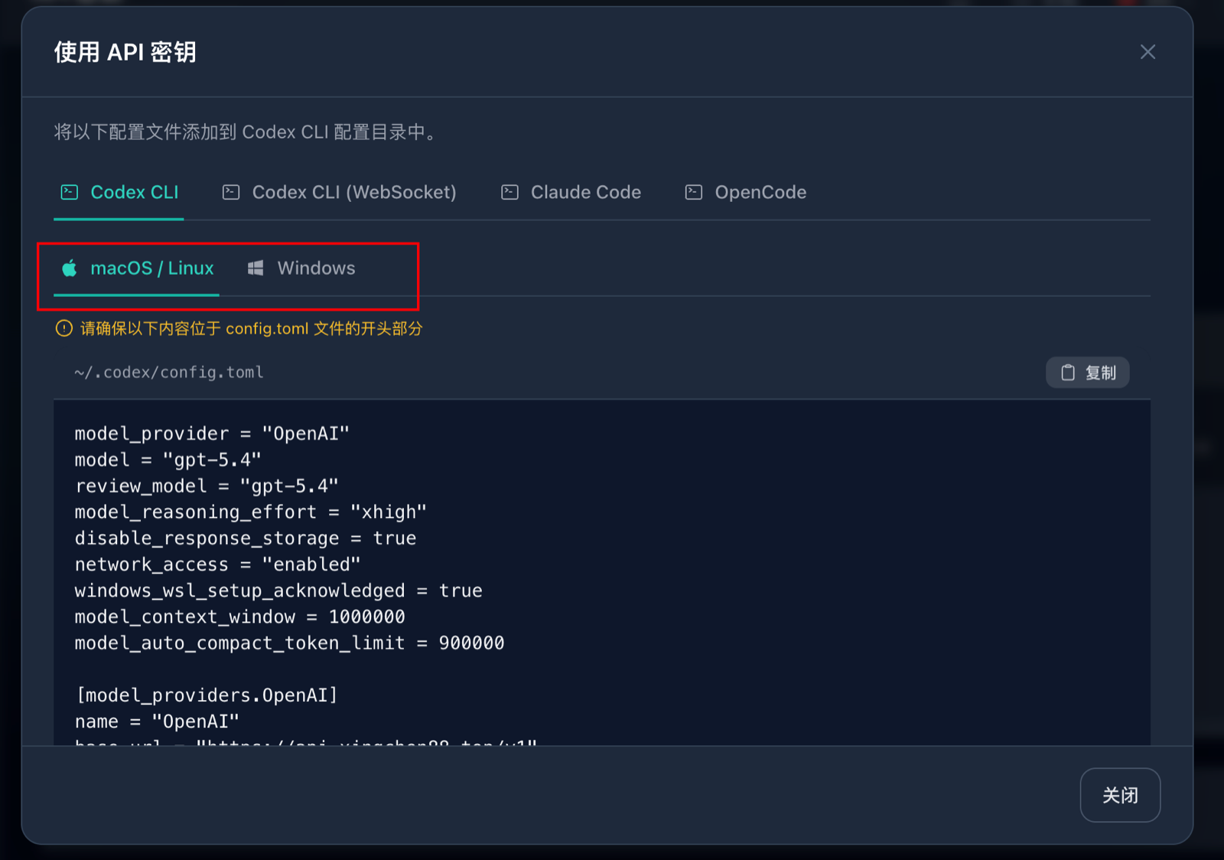Open the OpenCode tab
The width and height of the screenshot is (1224, 860).
tap(745, 192)
